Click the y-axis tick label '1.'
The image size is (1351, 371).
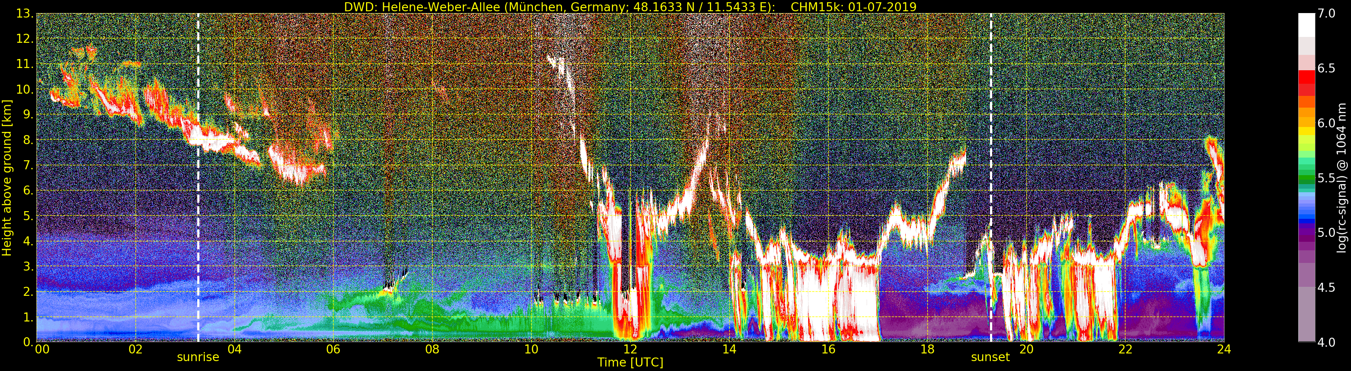(x=28, y=317)
